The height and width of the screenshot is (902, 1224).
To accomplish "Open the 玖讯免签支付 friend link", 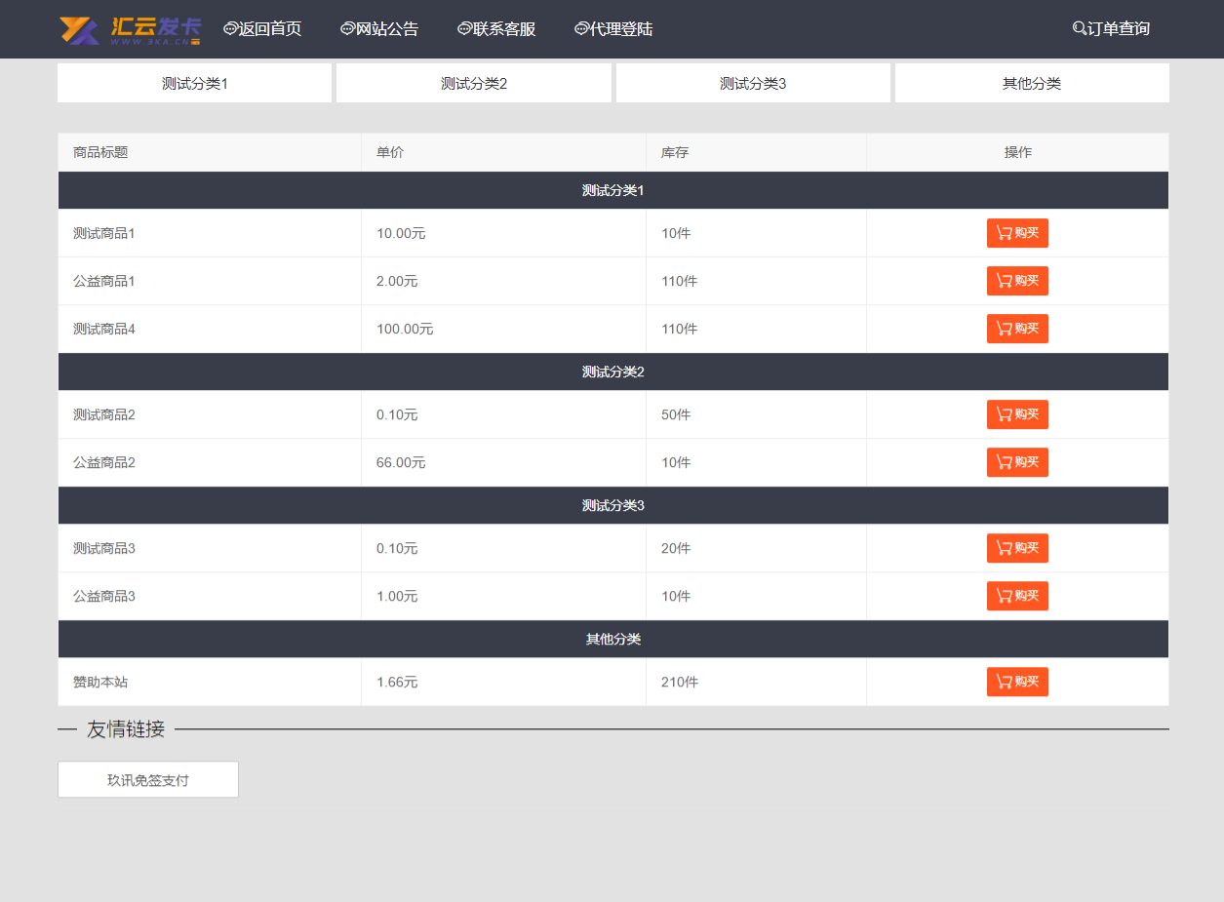I will pyautogui.click(x=148, y=780).
